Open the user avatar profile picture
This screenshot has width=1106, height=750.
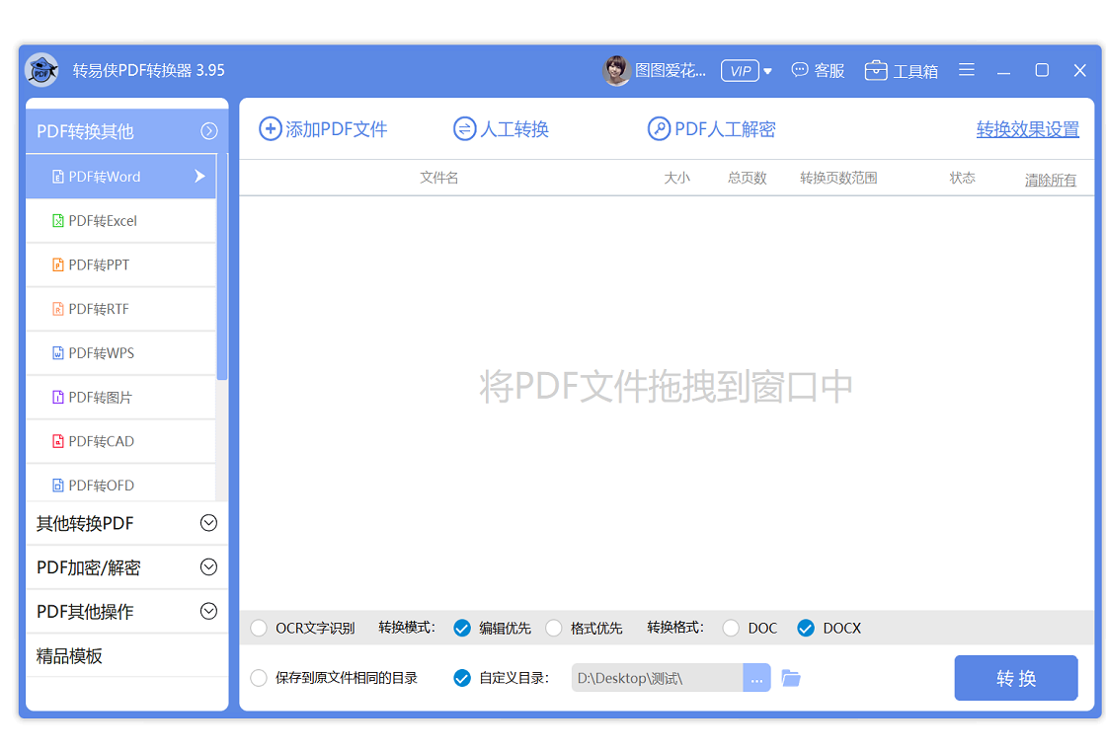[x=616, y=70]
